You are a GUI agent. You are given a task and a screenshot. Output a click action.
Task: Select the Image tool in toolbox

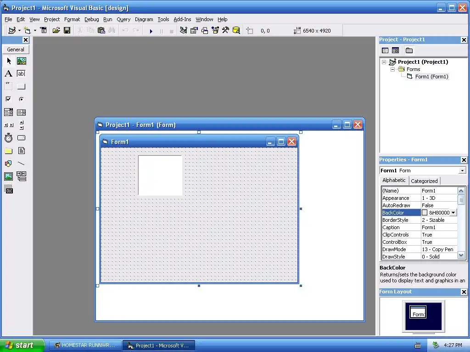click(9, 176)
